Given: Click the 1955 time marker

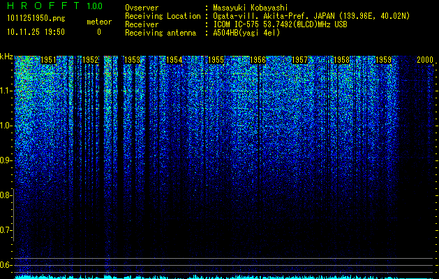Looking at the screenshot, I should coord(216,60).
